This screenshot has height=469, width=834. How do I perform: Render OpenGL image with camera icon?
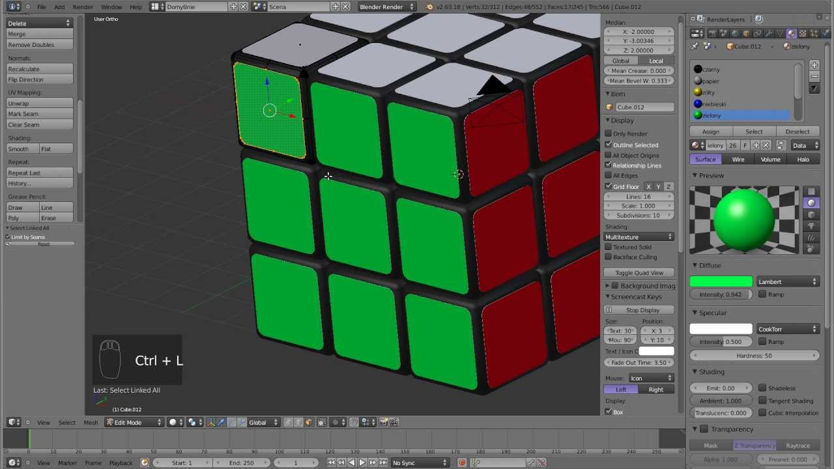tap(384, 422)
